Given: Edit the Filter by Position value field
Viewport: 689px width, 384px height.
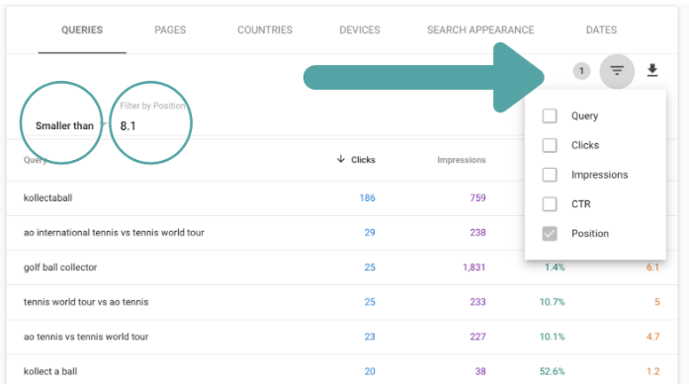Looking at the screenshot, I should click(151, 126).
